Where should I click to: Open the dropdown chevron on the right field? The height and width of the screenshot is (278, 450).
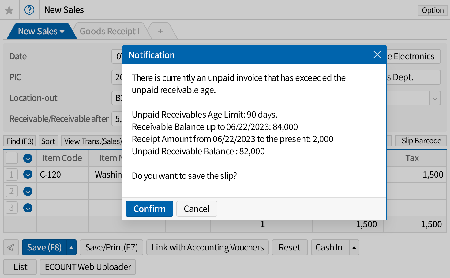pyautogui.click(x=435, y=98)
